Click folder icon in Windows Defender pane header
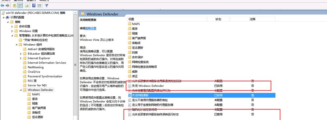Screen dimensions: 327x120 [x=83, y=14]
